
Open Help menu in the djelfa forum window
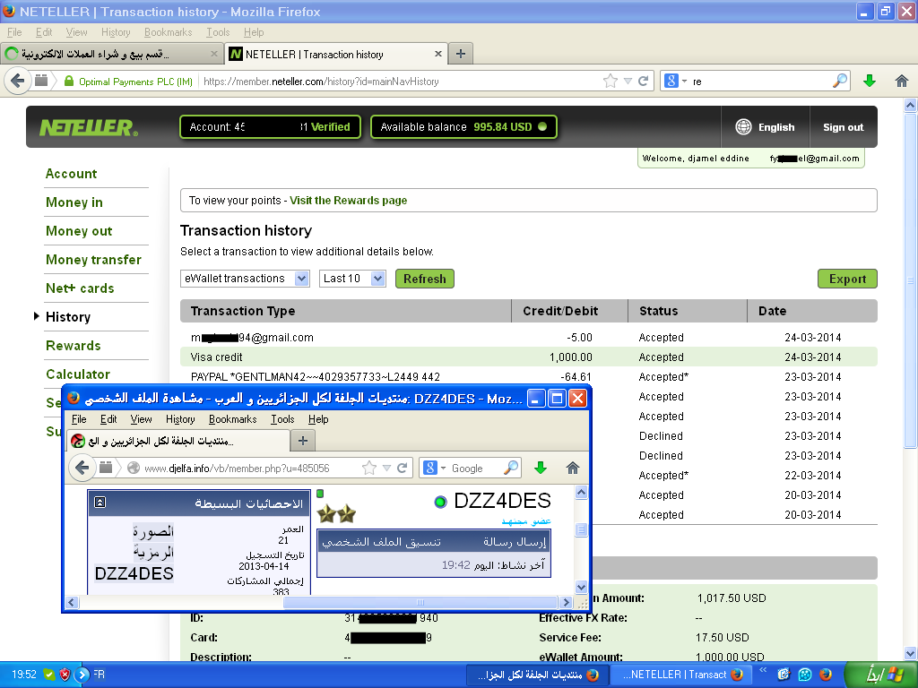tap(318, 419)
